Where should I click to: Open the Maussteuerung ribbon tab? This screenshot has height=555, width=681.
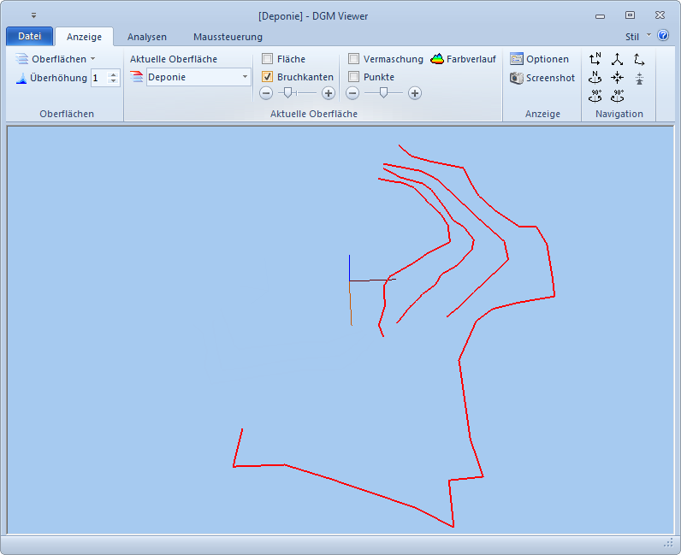point(228,37)
